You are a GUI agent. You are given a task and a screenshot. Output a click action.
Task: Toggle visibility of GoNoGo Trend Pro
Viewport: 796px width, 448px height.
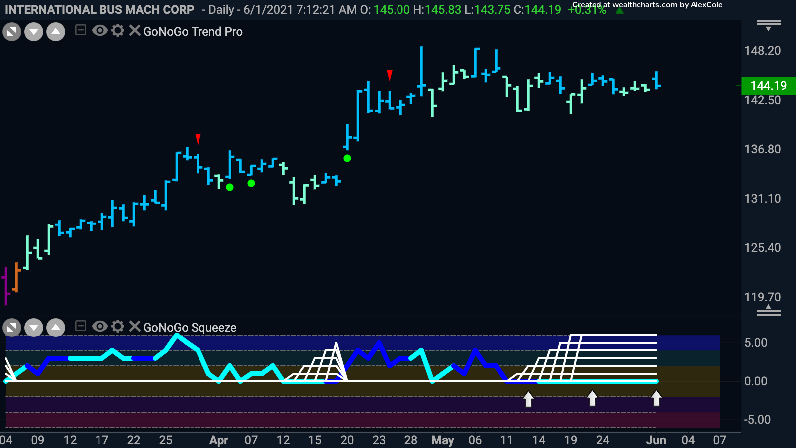pos(99,31)
